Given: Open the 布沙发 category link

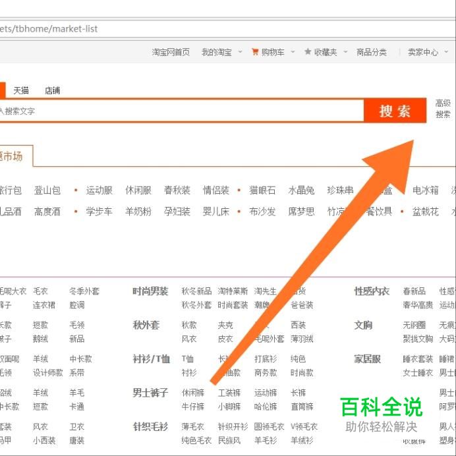Looking at the screenshot, I should coord(262,212).
